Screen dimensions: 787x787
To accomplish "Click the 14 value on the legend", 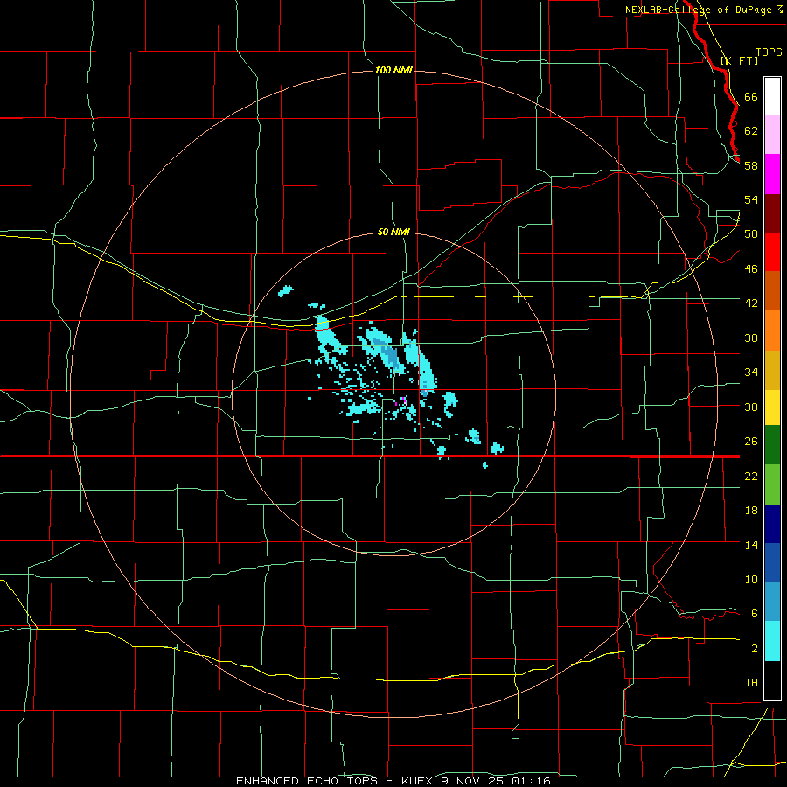I will [751, 545].
